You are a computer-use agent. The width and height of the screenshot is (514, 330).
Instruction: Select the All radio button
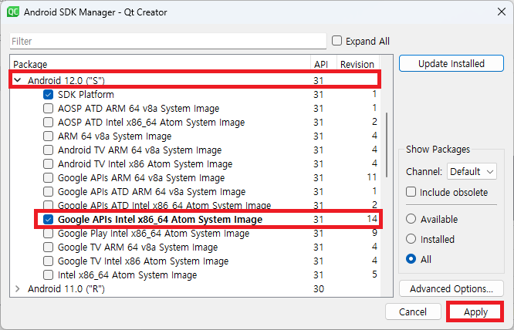[x=411, y=259]
